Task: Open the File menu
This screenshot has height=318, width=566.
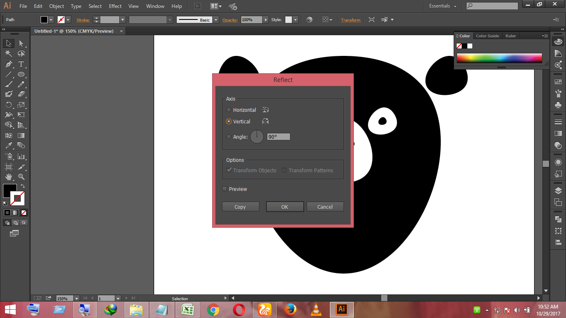Action: [x=23, y=6]
